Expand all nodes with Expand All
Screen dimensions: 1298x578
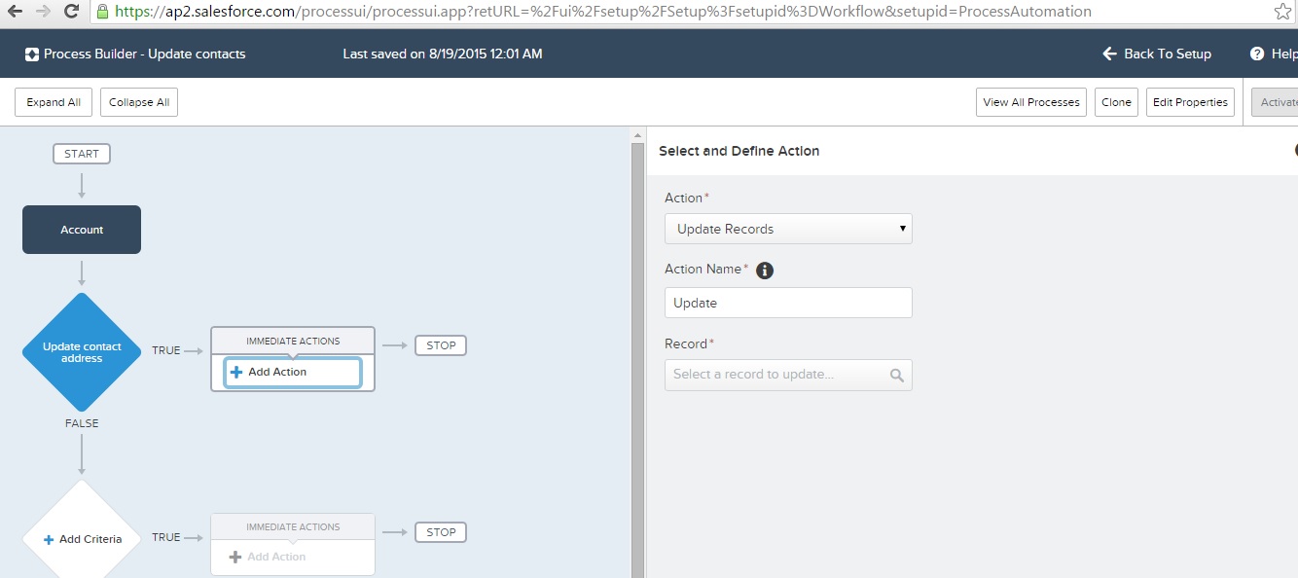coord(53,101)
